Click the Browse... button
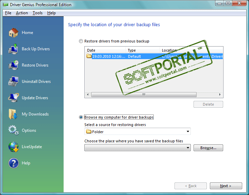 (x=208, y=148)
